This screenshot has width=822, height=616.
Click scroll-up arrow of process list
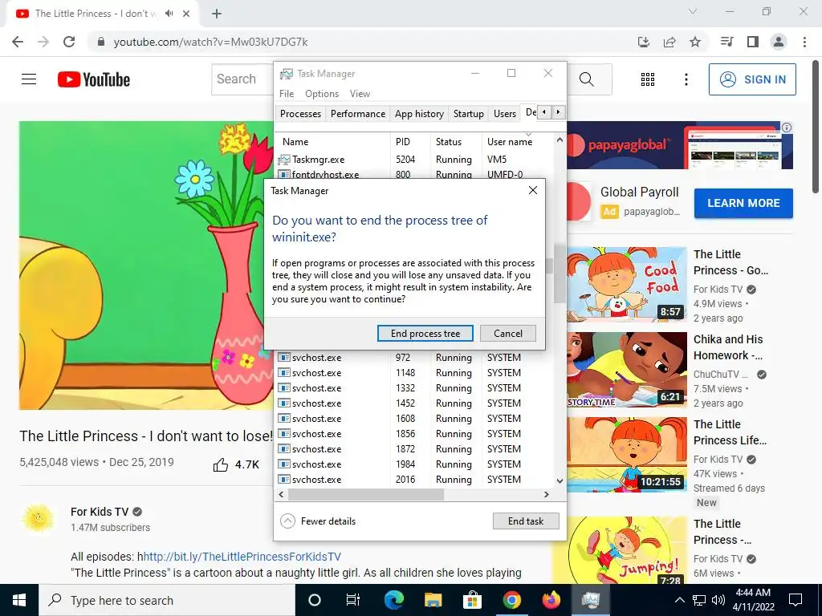pos(560,140)
